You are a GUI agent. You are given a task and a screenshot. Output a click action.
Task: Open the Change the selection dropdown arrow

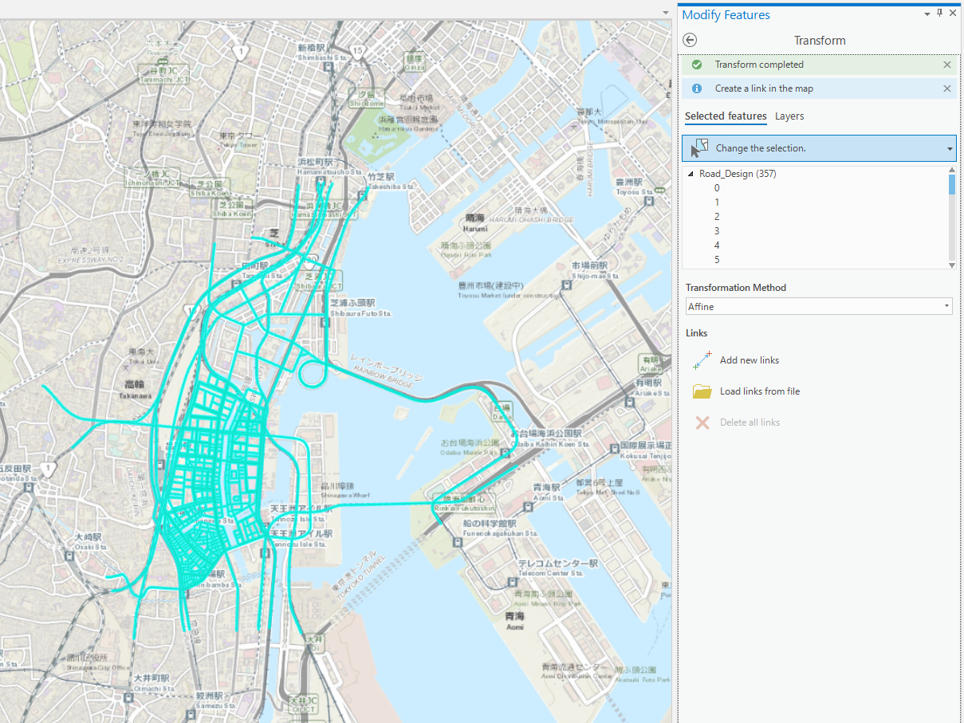pos(950,148)
